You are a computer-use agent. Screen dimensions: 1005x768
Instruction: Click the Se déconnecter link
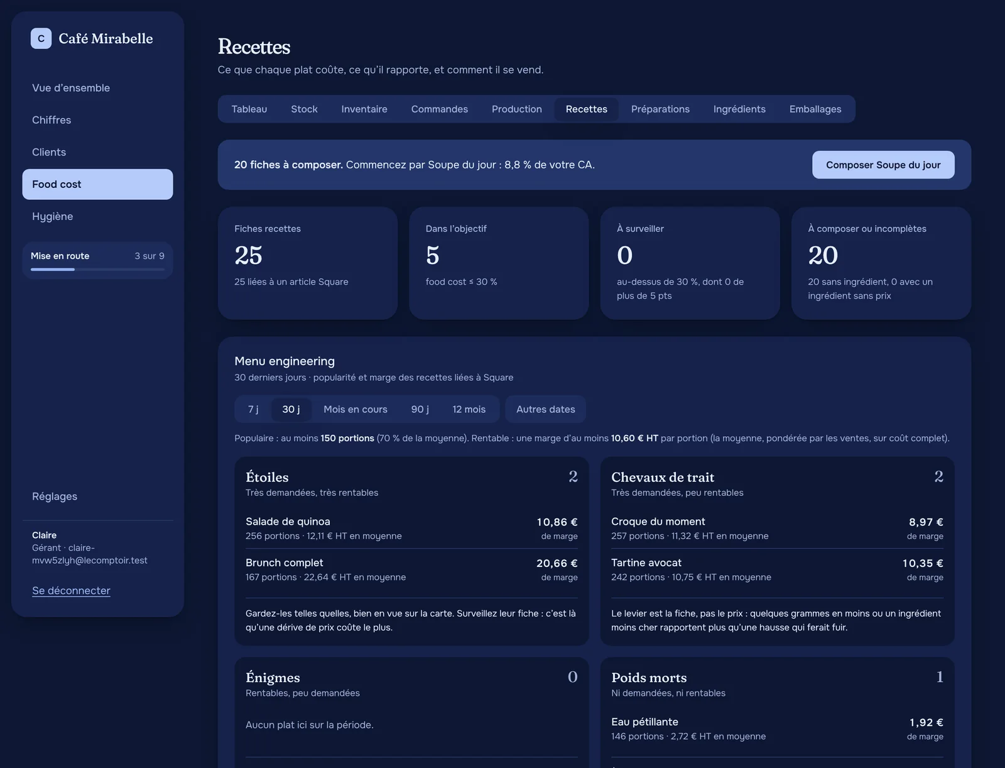point(71,591)
